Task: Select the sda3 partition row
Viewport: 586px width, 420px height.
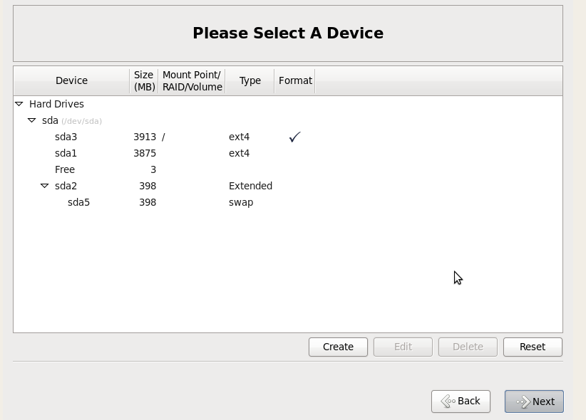Action: 288,137
